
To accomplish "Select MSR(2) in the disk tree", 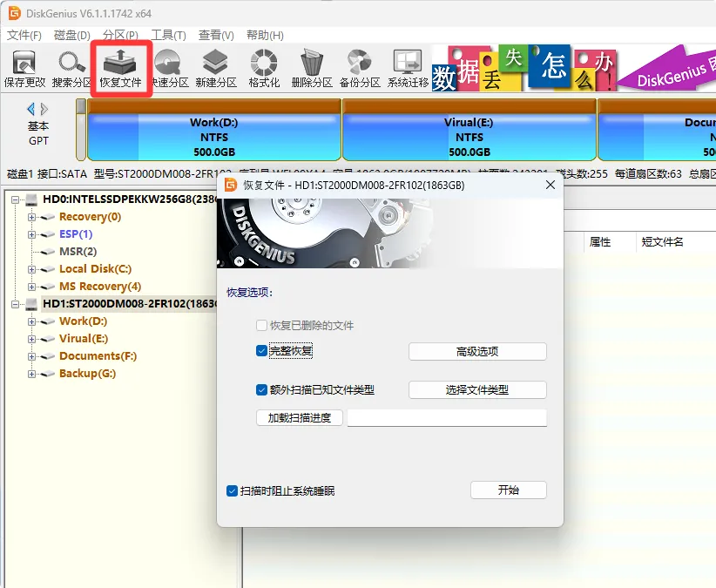I will (78, 252).
